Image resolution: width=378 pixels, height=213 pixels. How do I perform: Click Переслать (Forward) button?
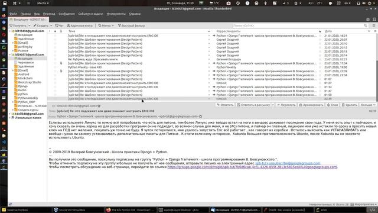286,105
